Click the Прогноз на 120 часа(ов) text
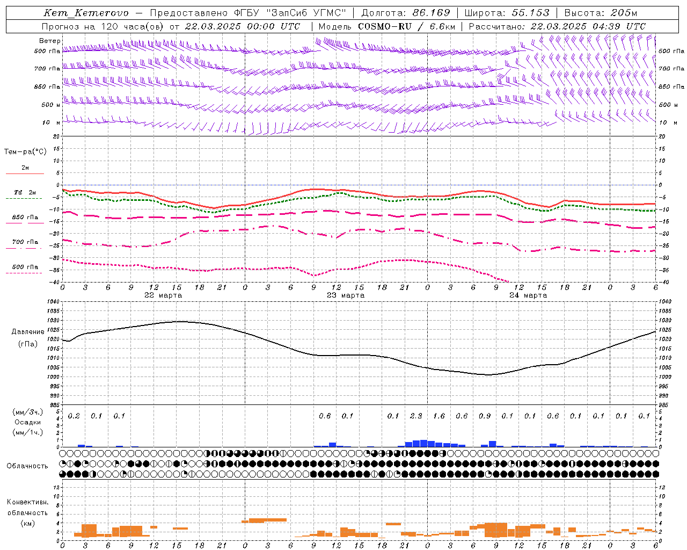687x550 pixels. pyautogui.click(x=103, y=26)
